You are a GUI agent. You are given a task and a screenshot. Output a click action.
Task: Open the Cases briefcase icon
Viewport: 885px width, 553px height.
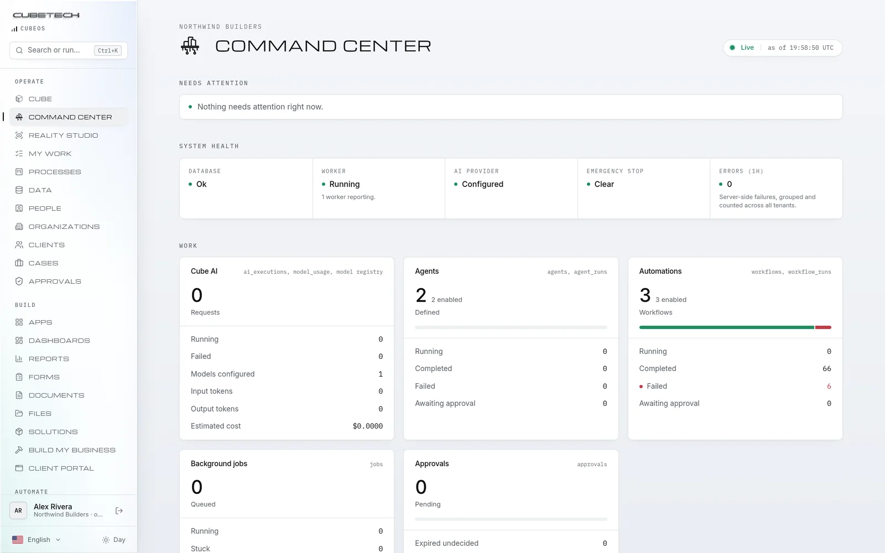pyautogui.click(x=19, y=263)
